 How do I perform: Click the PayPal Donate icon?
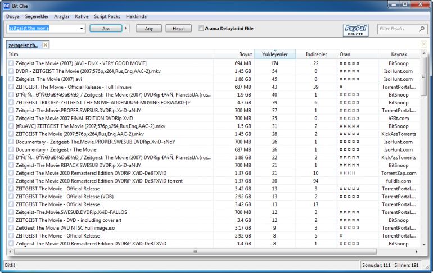point(355,29)
